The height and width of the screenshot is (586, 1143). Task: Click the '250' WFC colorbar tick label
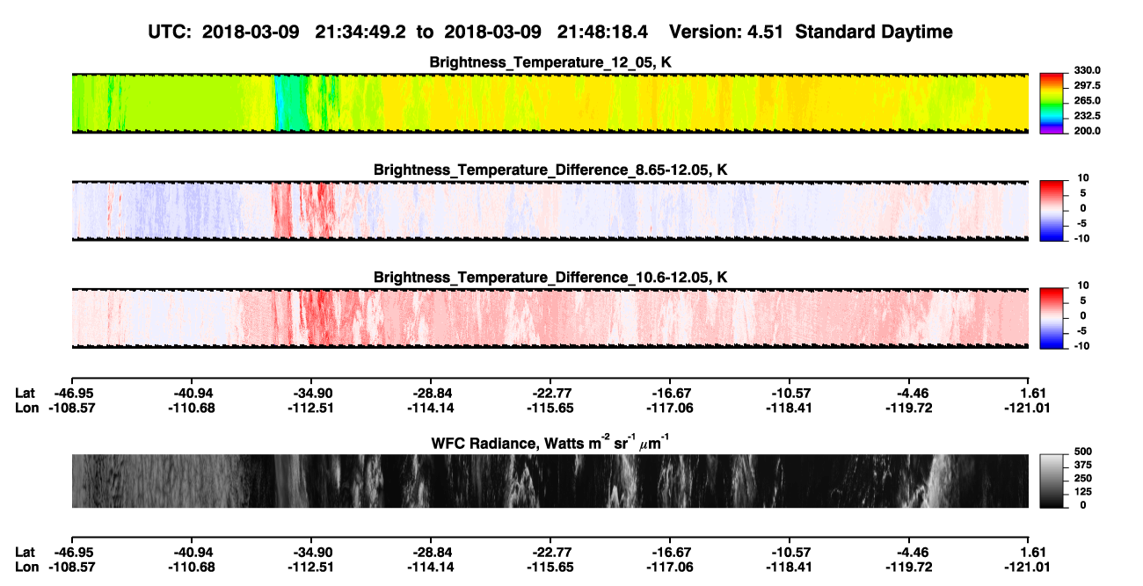click(1081, 478)
